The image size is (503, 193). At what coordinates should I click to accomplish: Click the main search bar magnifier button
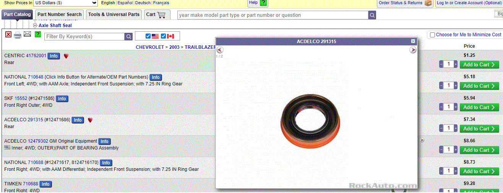click(372, 15)
